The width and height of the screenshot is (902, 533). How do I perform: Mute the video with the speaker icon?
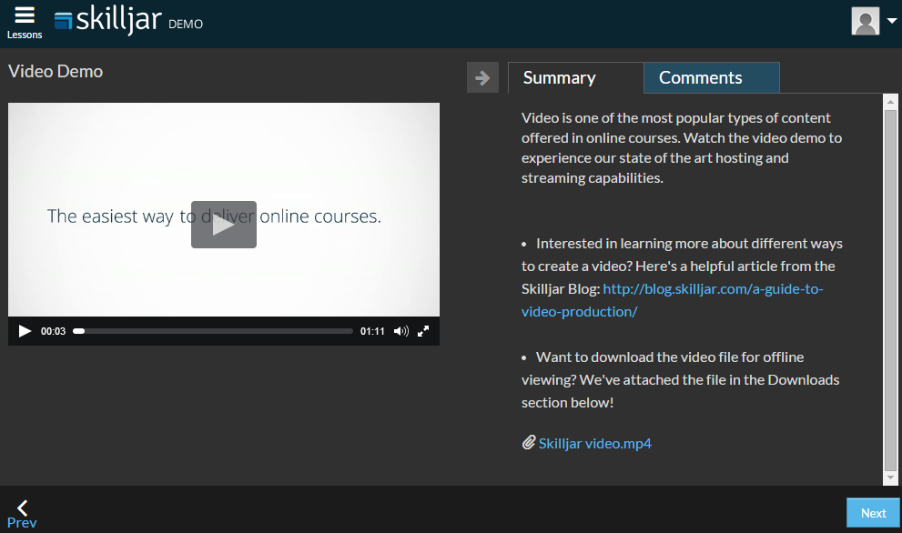point(400,331)
